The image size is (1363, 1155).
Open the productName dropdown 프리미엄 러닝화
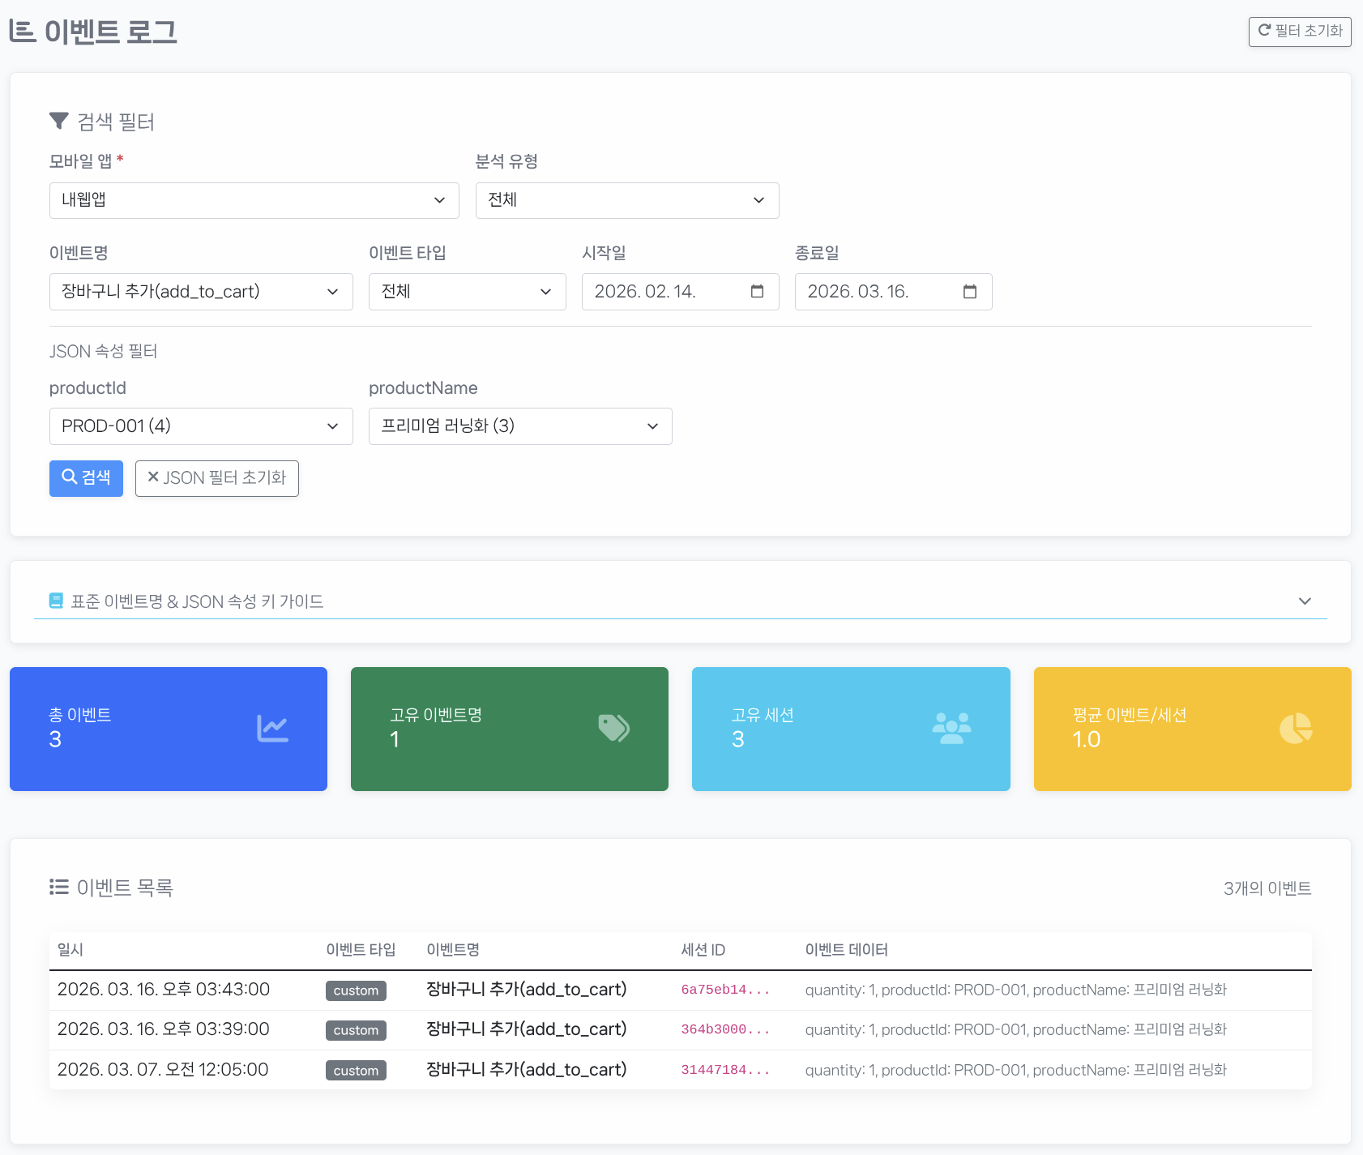[519, 426]
